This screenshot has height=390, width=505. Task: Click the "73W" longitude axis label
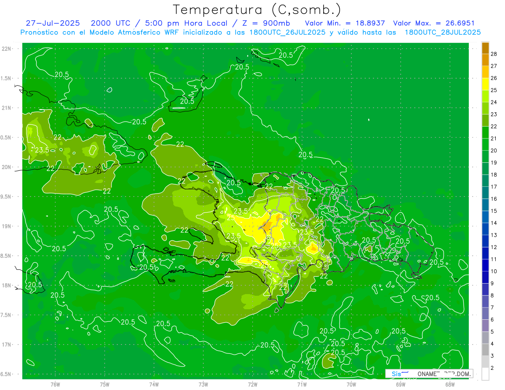tap(203, 384)
